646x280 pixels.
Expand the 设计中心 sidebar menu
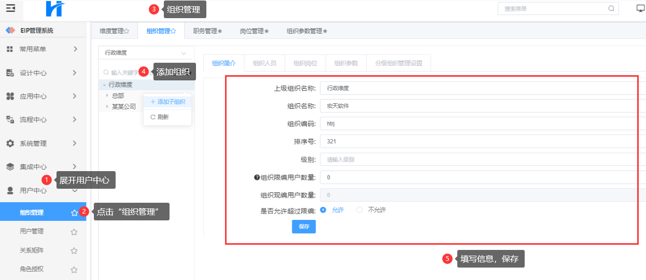(75, 73)
